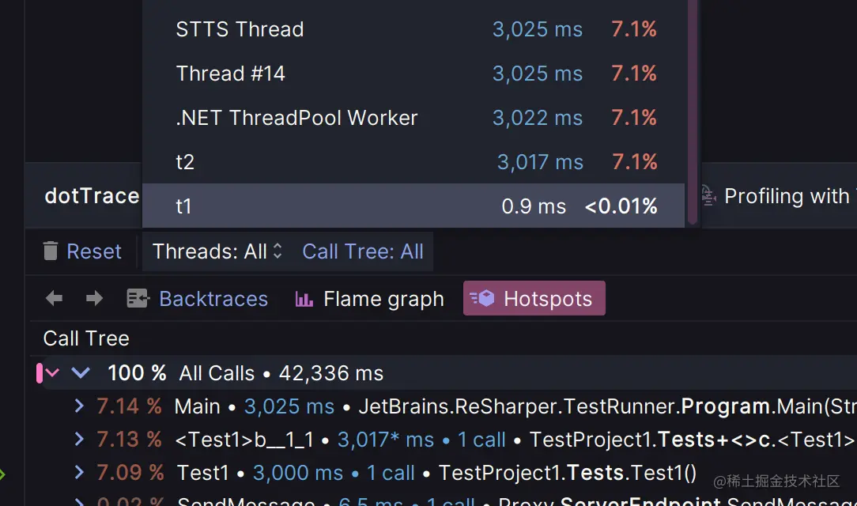
Task: Pick the t2 thread entry
Action: pyautogui.click(x=413, y=162)
